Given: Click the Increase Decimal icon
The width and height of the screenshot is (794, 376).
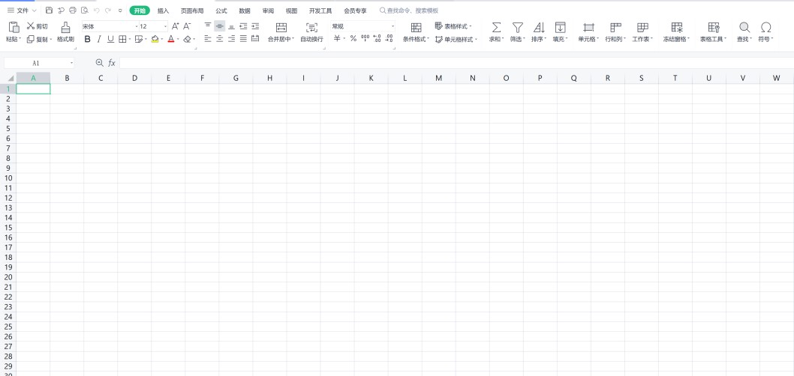Looking at the screenshot, I should pos(377,38).
